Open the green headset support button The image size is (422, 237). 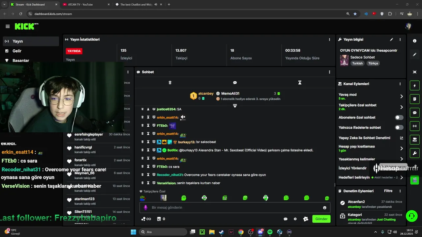[x=412, y=216]
